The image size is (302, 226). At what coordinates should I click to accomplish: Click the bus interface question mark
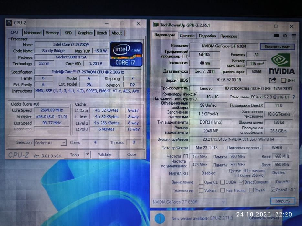click(294, 97)
